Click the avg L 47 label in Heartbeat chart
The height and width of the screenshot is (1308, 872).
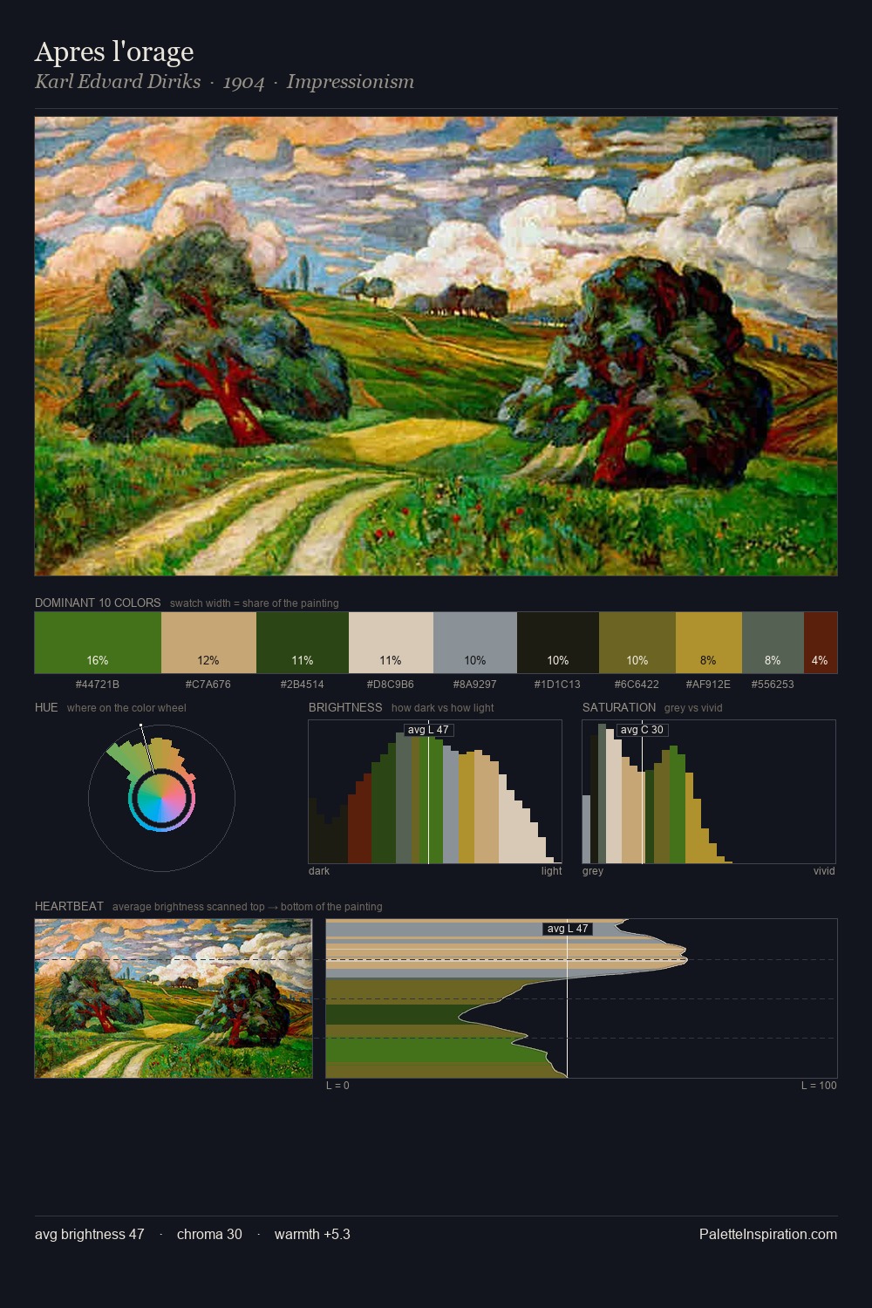pos(568,929)
